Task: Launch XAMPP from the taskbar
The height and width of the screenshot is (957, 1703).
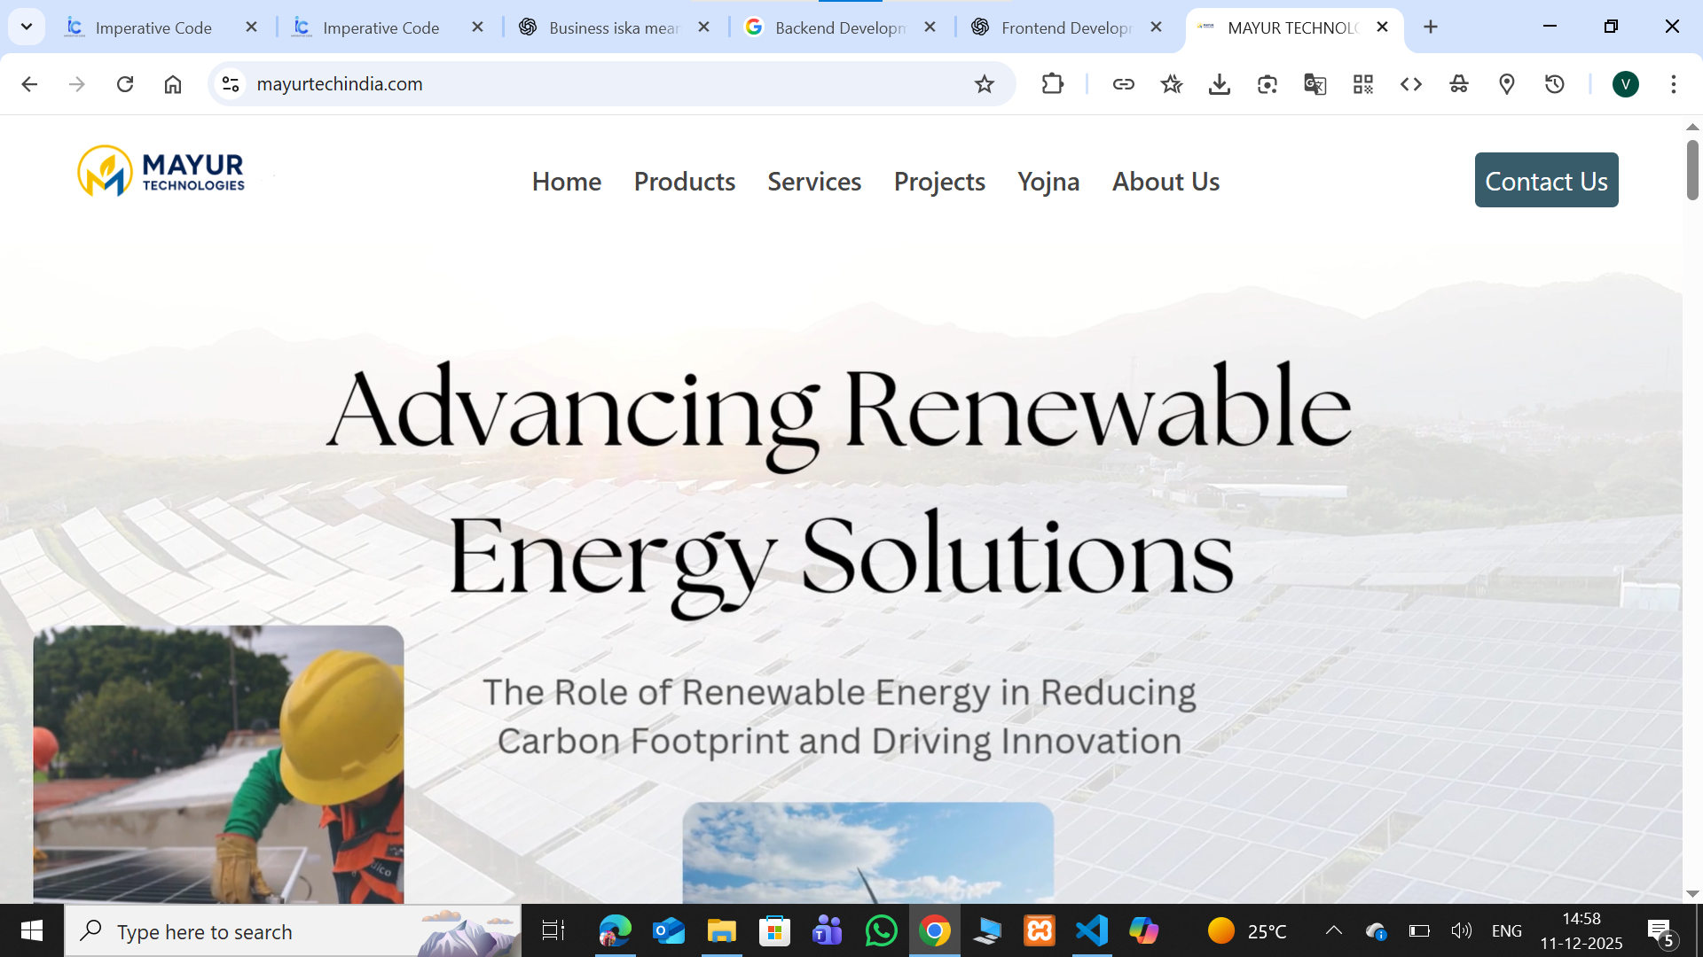Action: (1039, 930)
